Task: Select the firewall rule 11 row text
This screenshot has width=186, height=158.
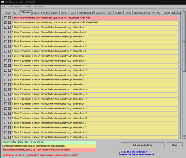Action: (x=50, y=75)
